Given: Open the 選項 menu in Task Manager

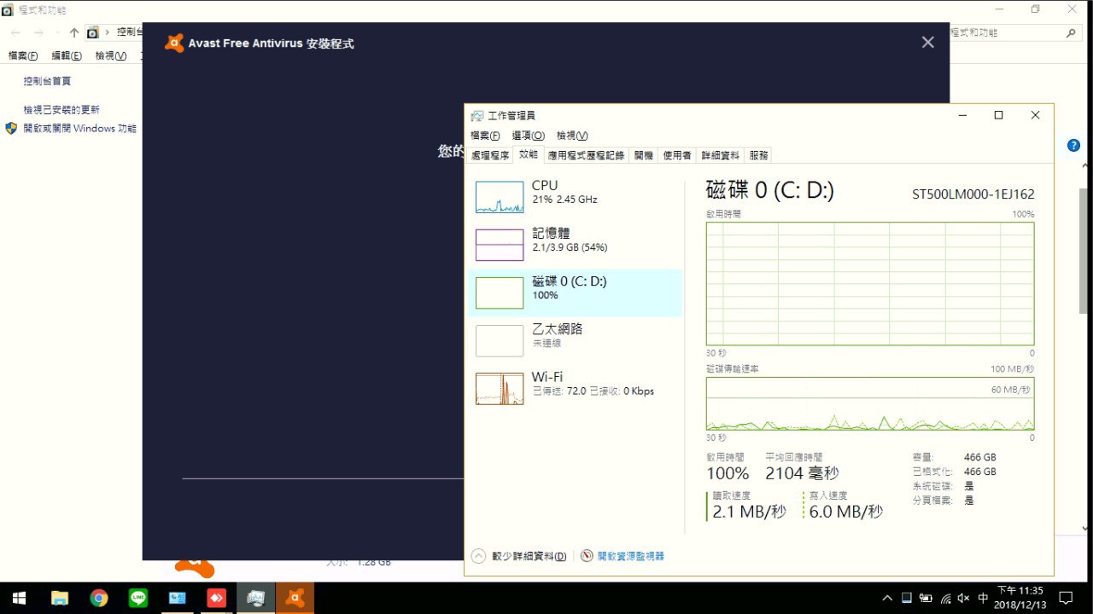Looking at the screenshot, I should point(528,136).
